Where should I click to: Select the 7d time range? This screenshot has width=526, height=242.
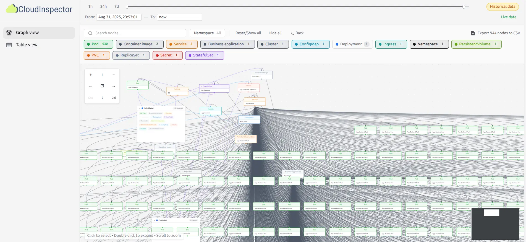point(117,6)
